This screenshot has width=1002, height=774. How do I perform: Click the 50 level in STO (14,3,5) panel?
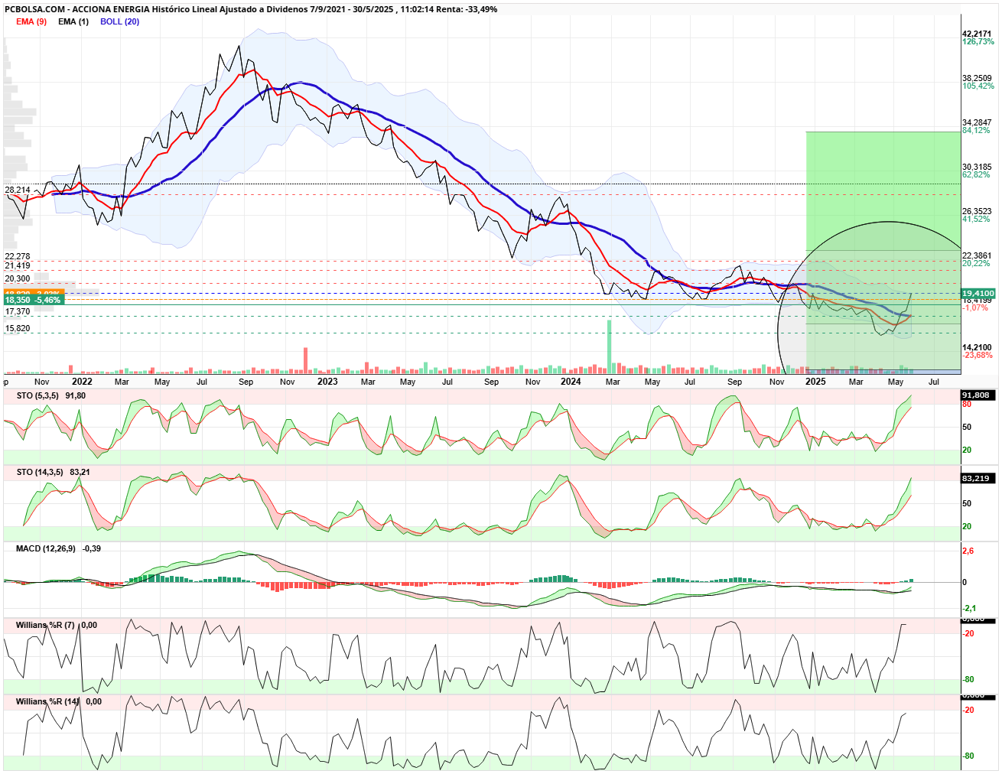click(x=967, y=503)
